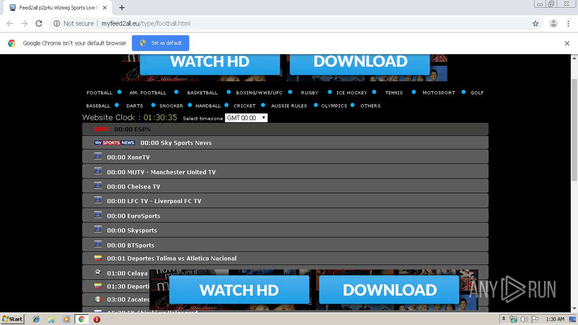Open the GOLF category
Image resolution: width=578 pixels, height=325 pixels.
[477, 93]
